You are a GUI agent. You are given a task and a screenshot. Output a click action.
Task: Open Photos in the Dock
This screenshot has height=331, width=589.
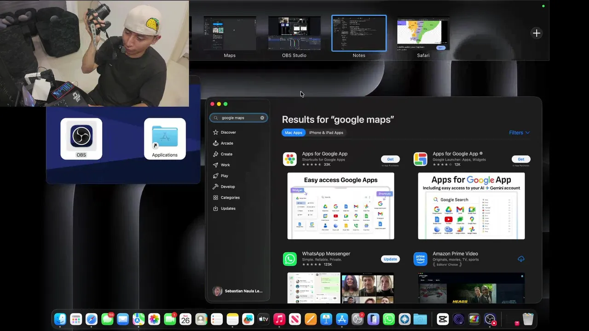(154, 319)
